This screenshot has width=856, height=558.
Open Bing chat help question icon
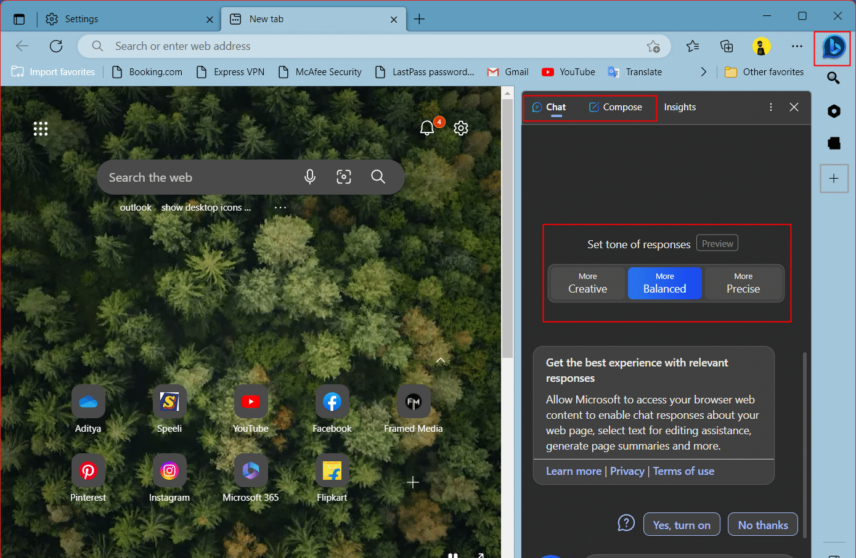pyautogui.click(x=626, y=523)
